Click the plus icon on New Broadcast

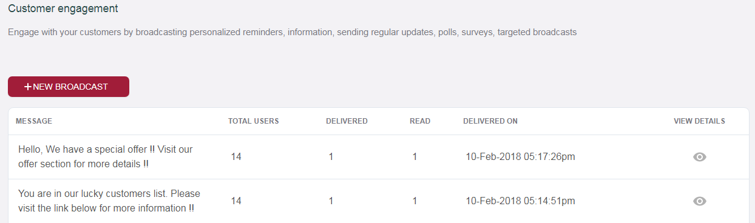(x=28, y=87)
